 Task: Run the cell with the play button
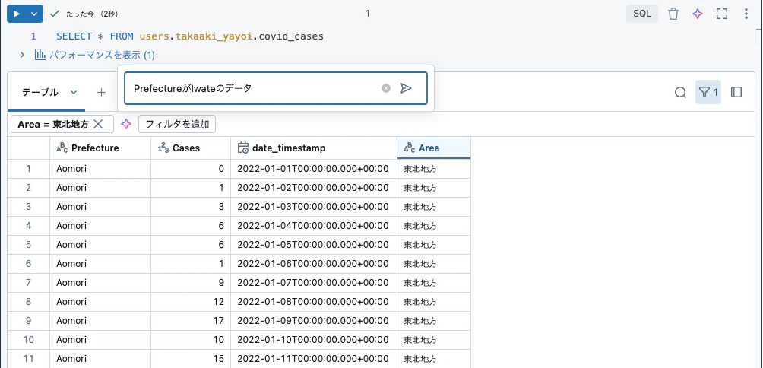[x=17, y=14]
